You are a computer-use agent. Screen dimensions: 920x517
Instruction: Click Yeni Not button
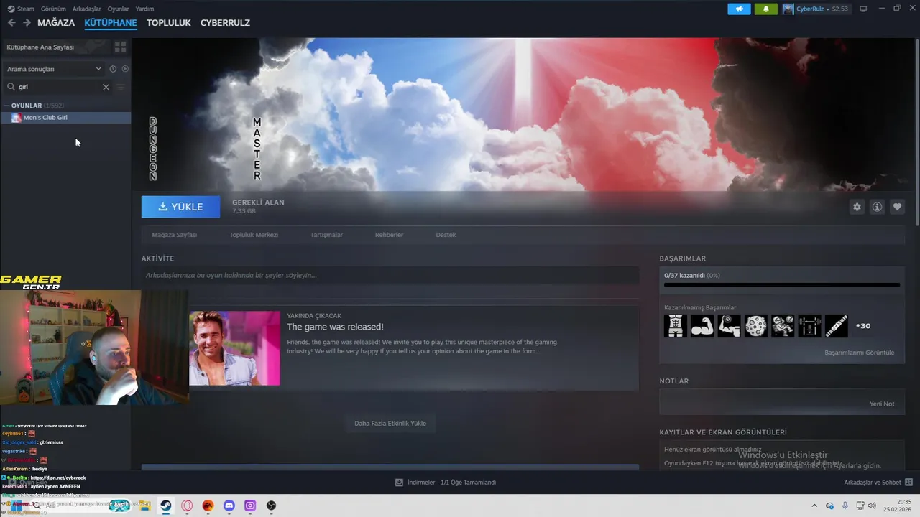882,404
